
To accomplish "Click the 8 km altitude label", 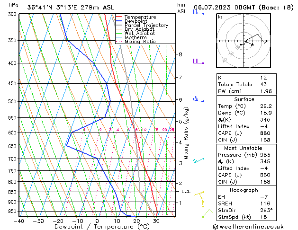I will [x=181, y=54].
